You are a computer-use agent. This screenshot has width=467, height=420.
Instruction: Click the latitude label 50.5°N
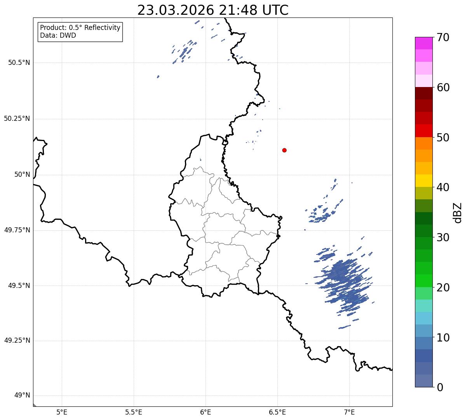coord(19,63)
